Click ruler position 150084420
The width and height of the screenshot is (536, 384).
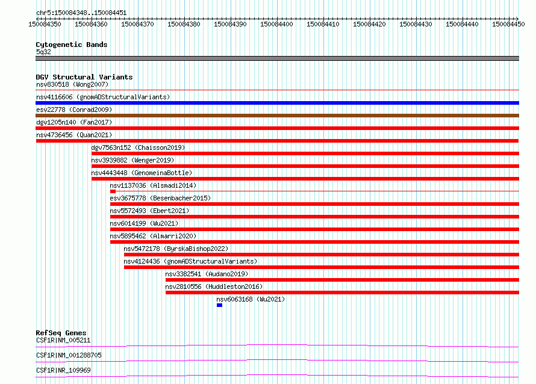370,24
